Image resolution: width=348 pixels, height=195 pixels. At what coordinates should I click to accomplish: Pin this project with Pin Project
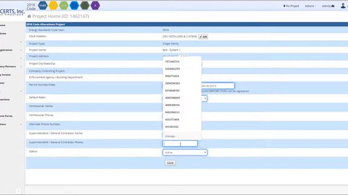pyautogui.click(x=291, y=6)
